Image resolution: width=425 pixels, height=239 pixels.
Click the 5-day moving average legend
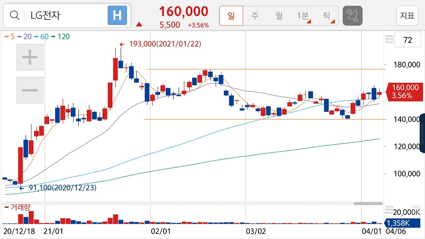coord(10,36)
